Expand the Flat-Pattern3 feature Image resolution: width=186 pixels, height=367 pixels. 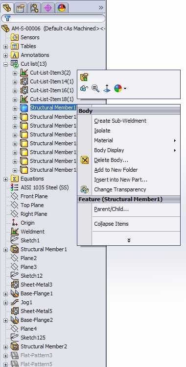(5, 356)
